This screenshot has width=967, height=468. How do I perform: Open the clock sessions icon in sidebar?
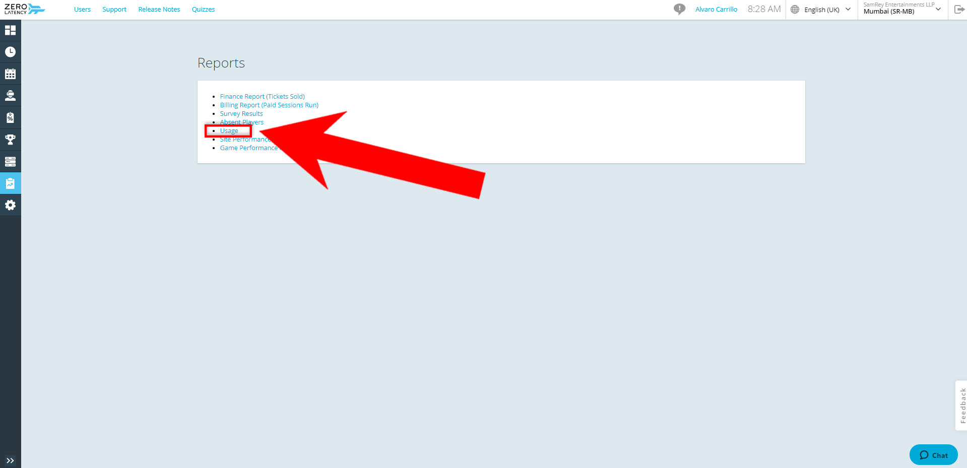(x=10, y=52)
